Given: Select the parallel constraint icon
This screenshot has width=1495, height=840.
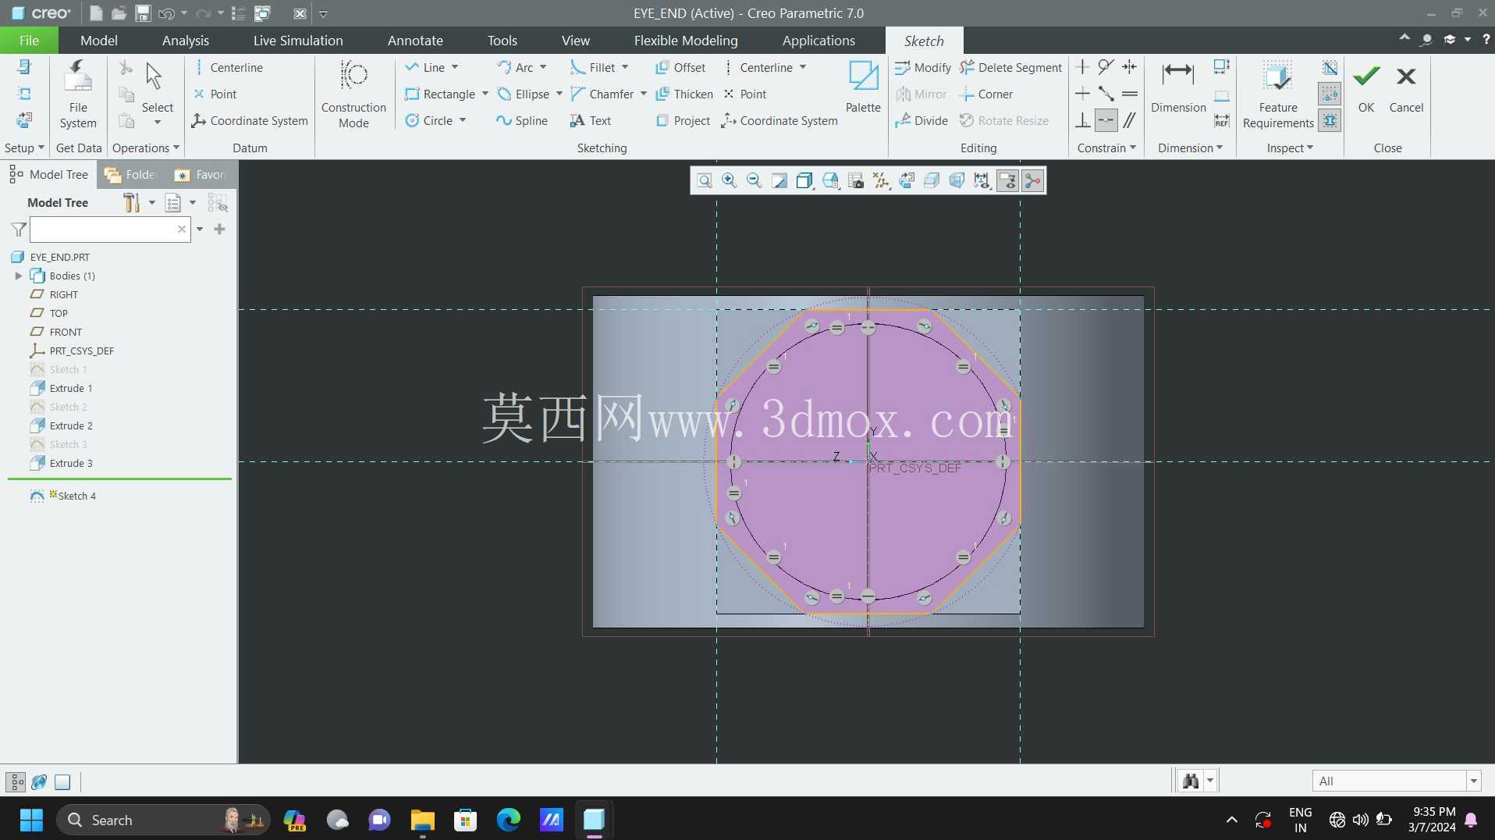Looking at the screenshot, I should [1129, 120].
